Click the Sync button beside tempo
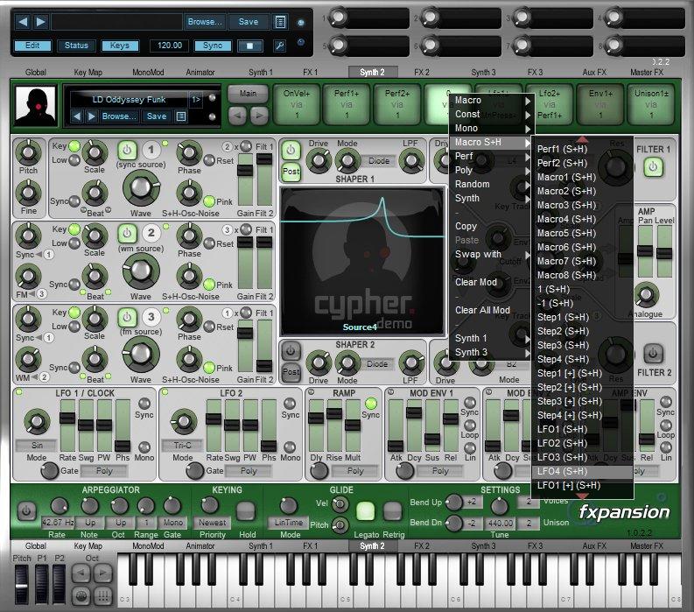Screen dimensions: 694x612 pos(213,46)
